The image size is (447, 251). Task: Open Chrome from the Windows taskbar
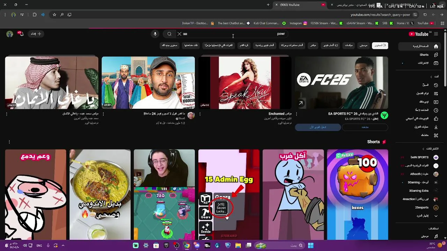coord(187,245)
